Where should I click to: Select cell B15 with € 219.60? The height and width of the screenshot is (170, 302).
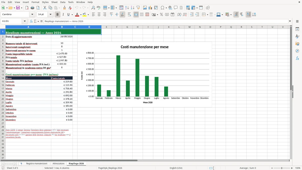point(62,82)
